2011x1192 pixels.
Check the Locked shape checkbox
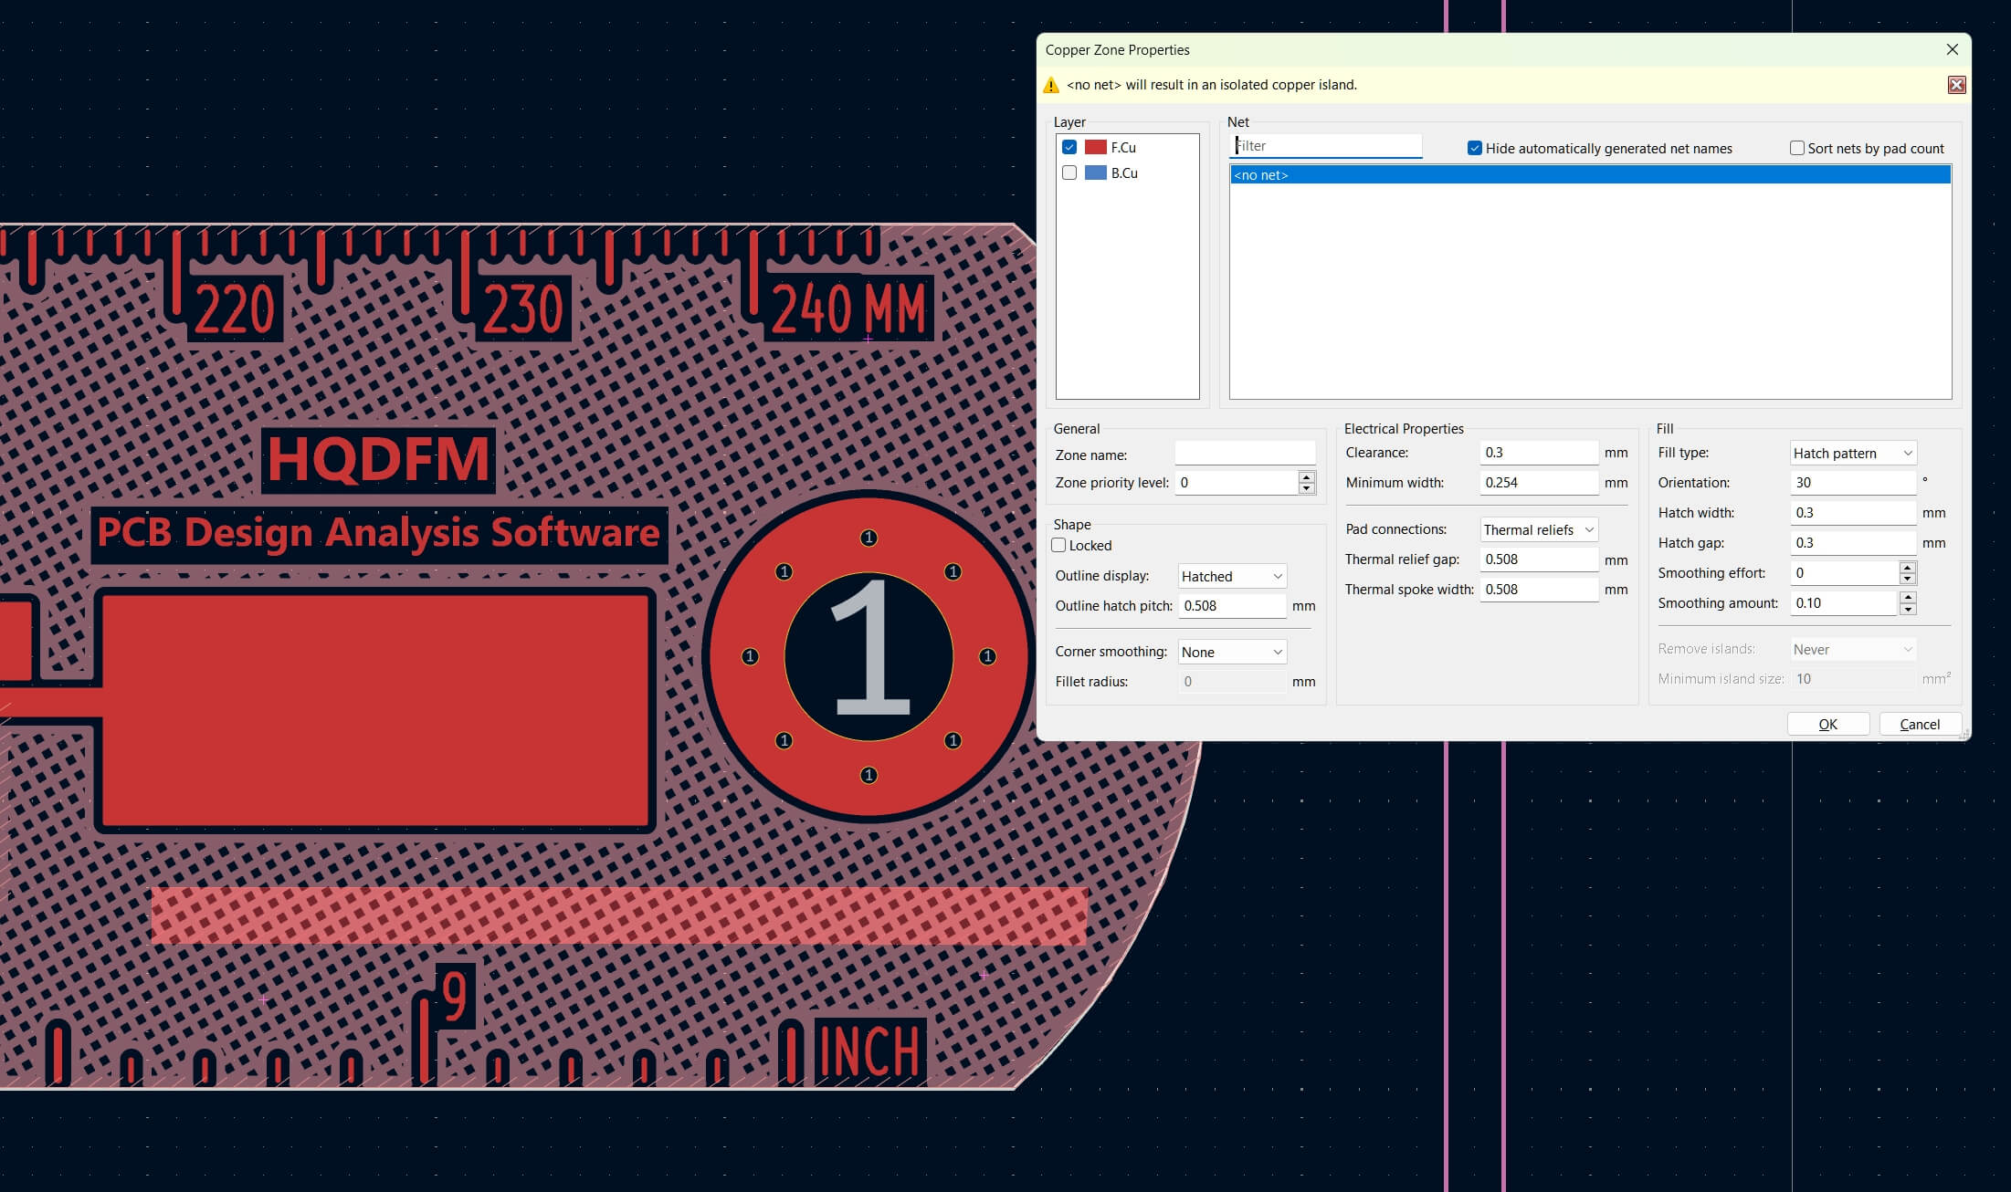tap(1059, 545)
